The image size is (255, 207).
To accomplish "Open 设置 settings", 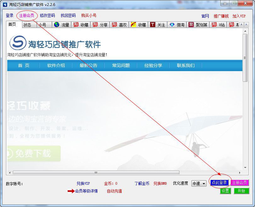I will pyautogui.click(x=225, y=191).
